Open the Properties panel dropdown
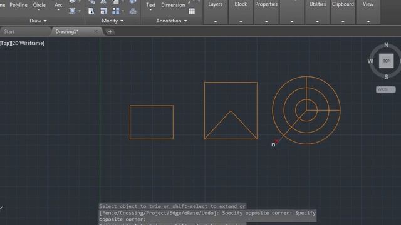 [266, 22]
